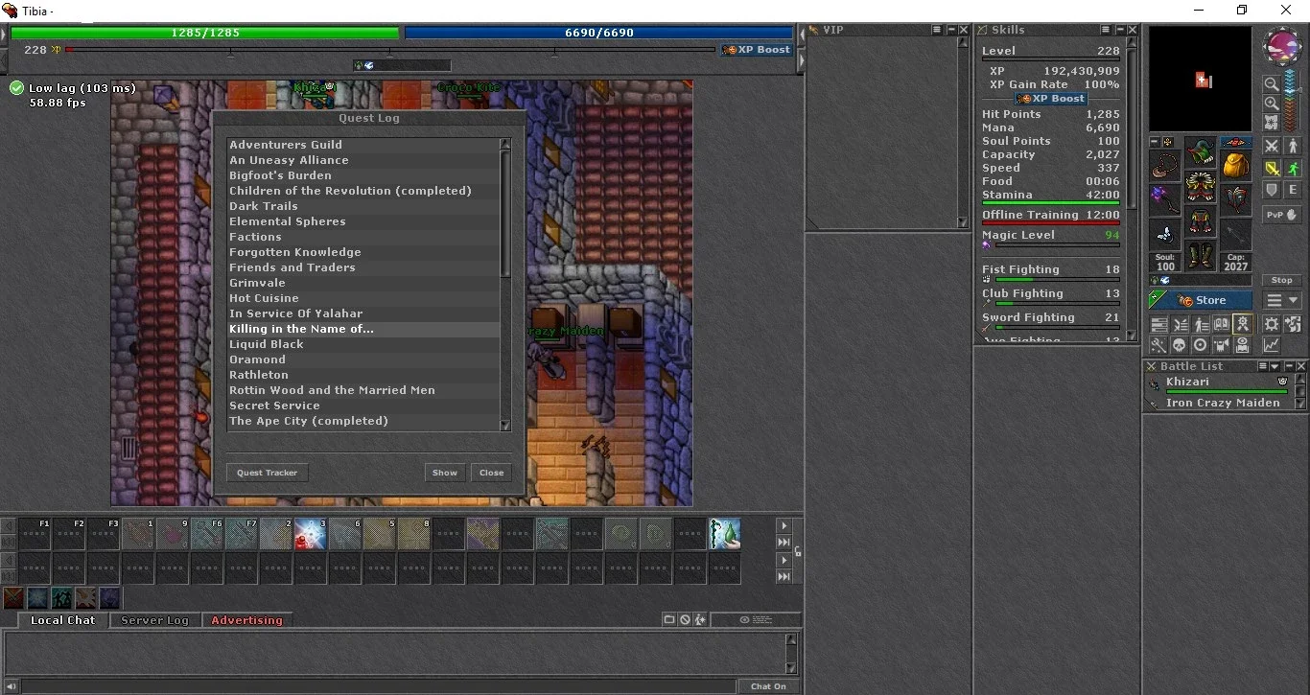Zoom out the minimap

[x=1272, y=84]
